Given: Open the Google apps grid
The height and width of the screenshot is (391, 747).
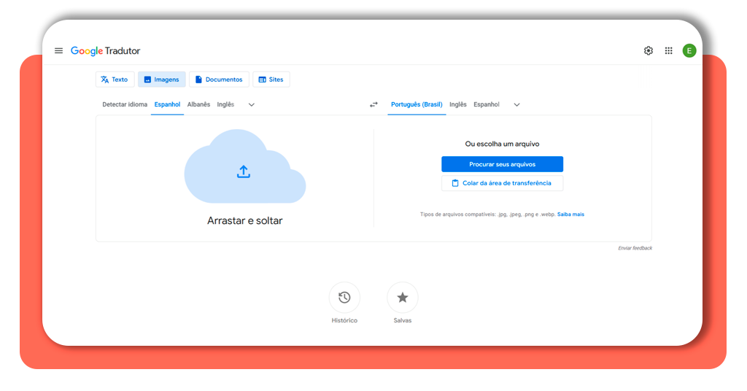Looking at the screenshot, I should coord(669,50).
